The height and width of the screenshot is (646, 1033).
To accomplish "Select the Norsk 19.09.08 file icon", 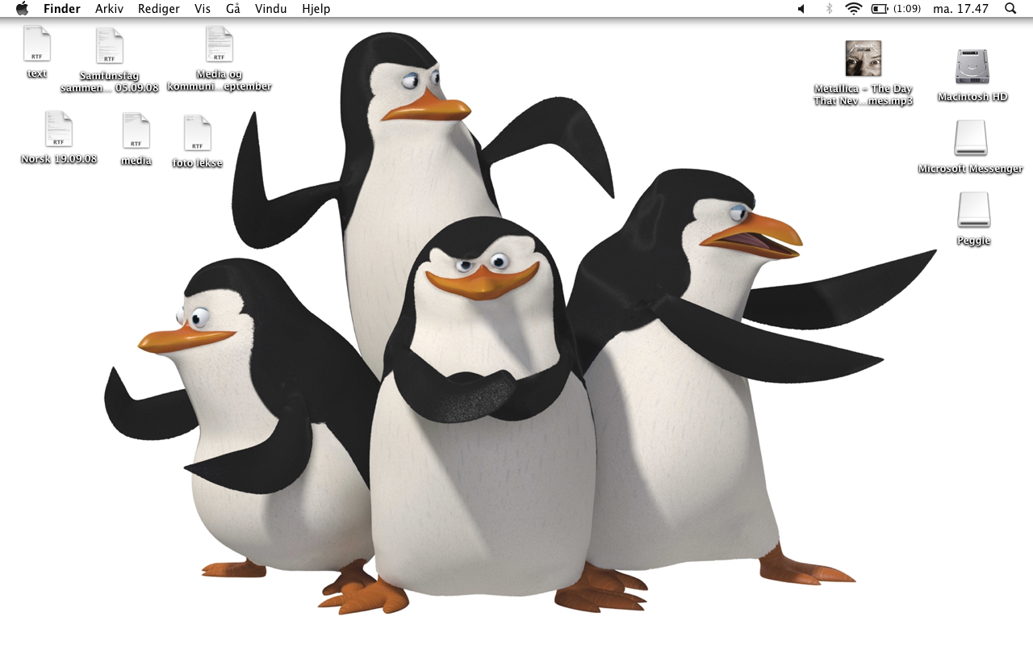I will [x=58, y=129].
